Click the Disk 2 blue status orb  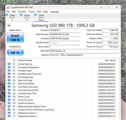(36, 15)
